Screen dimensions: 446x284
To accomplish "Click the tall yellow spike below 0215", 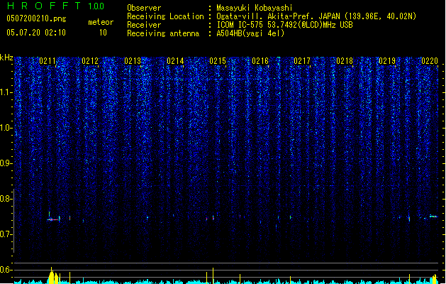I will coord(213,275).
